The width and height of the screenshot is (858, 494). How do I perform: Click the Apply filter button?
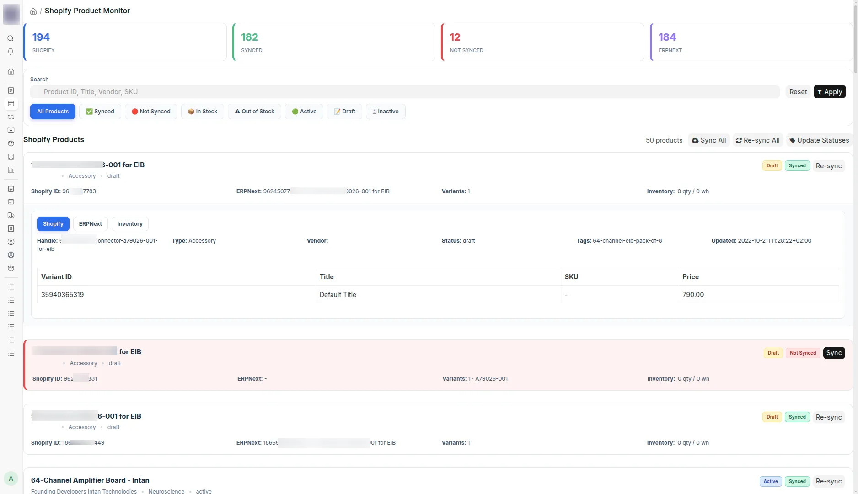pos(830,92)
